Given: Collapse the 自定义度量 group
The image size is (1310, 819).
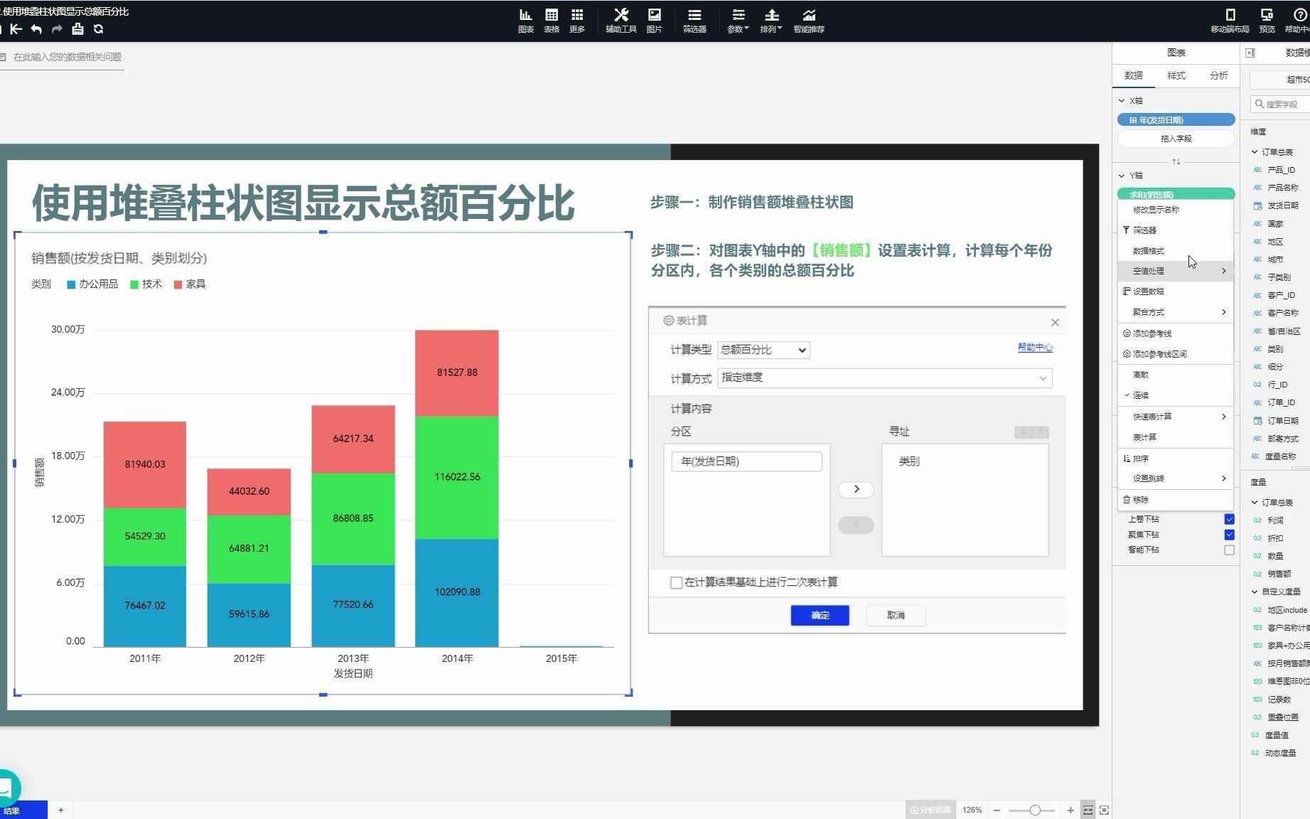Looking at the screenshot, I should click(1255, 591).
